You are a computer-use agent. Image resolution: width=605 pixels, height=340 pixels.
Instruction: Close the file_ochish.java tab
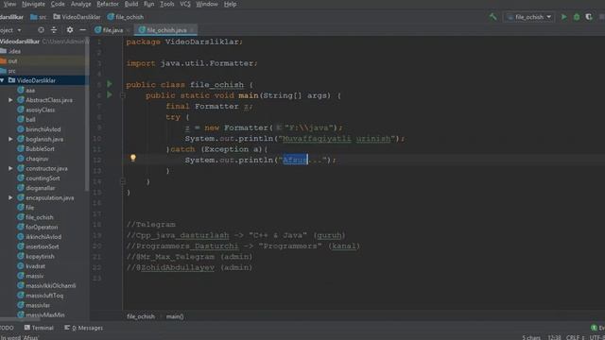[x=192, y=29]
